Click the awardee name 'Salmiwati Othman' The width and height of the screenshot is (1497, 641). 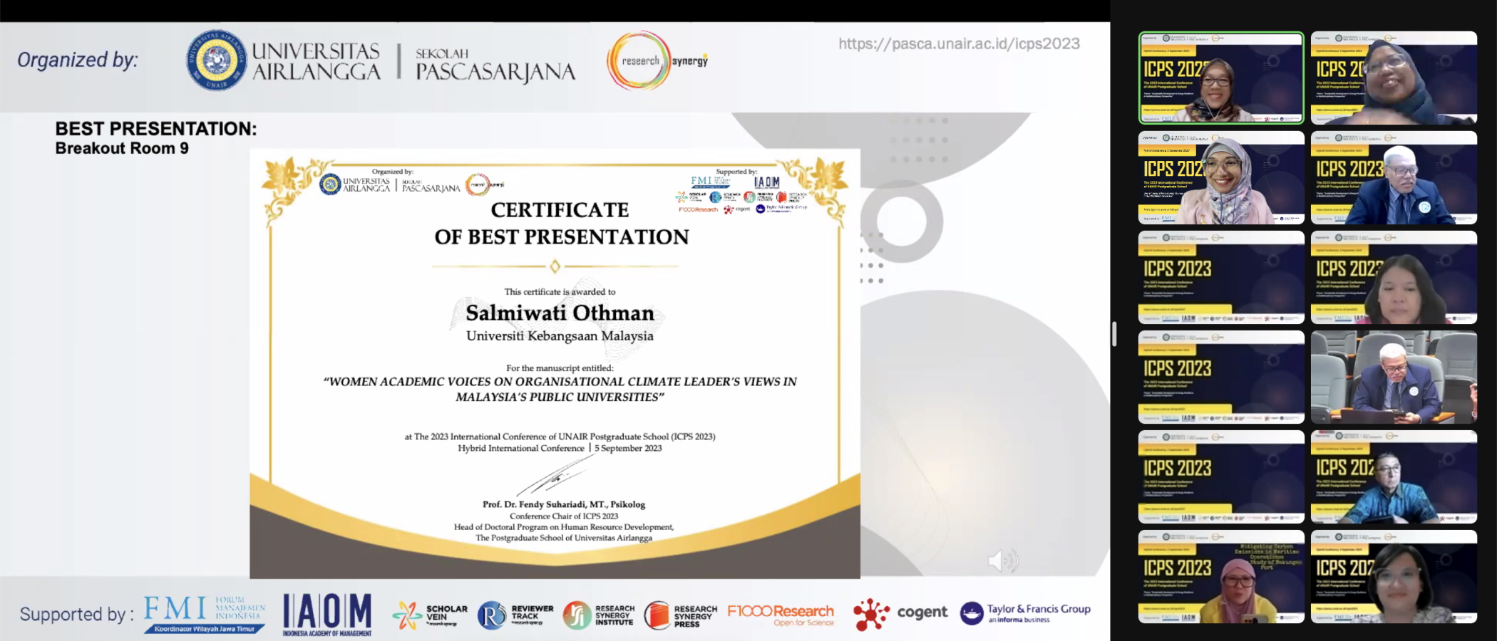(560, 313)
